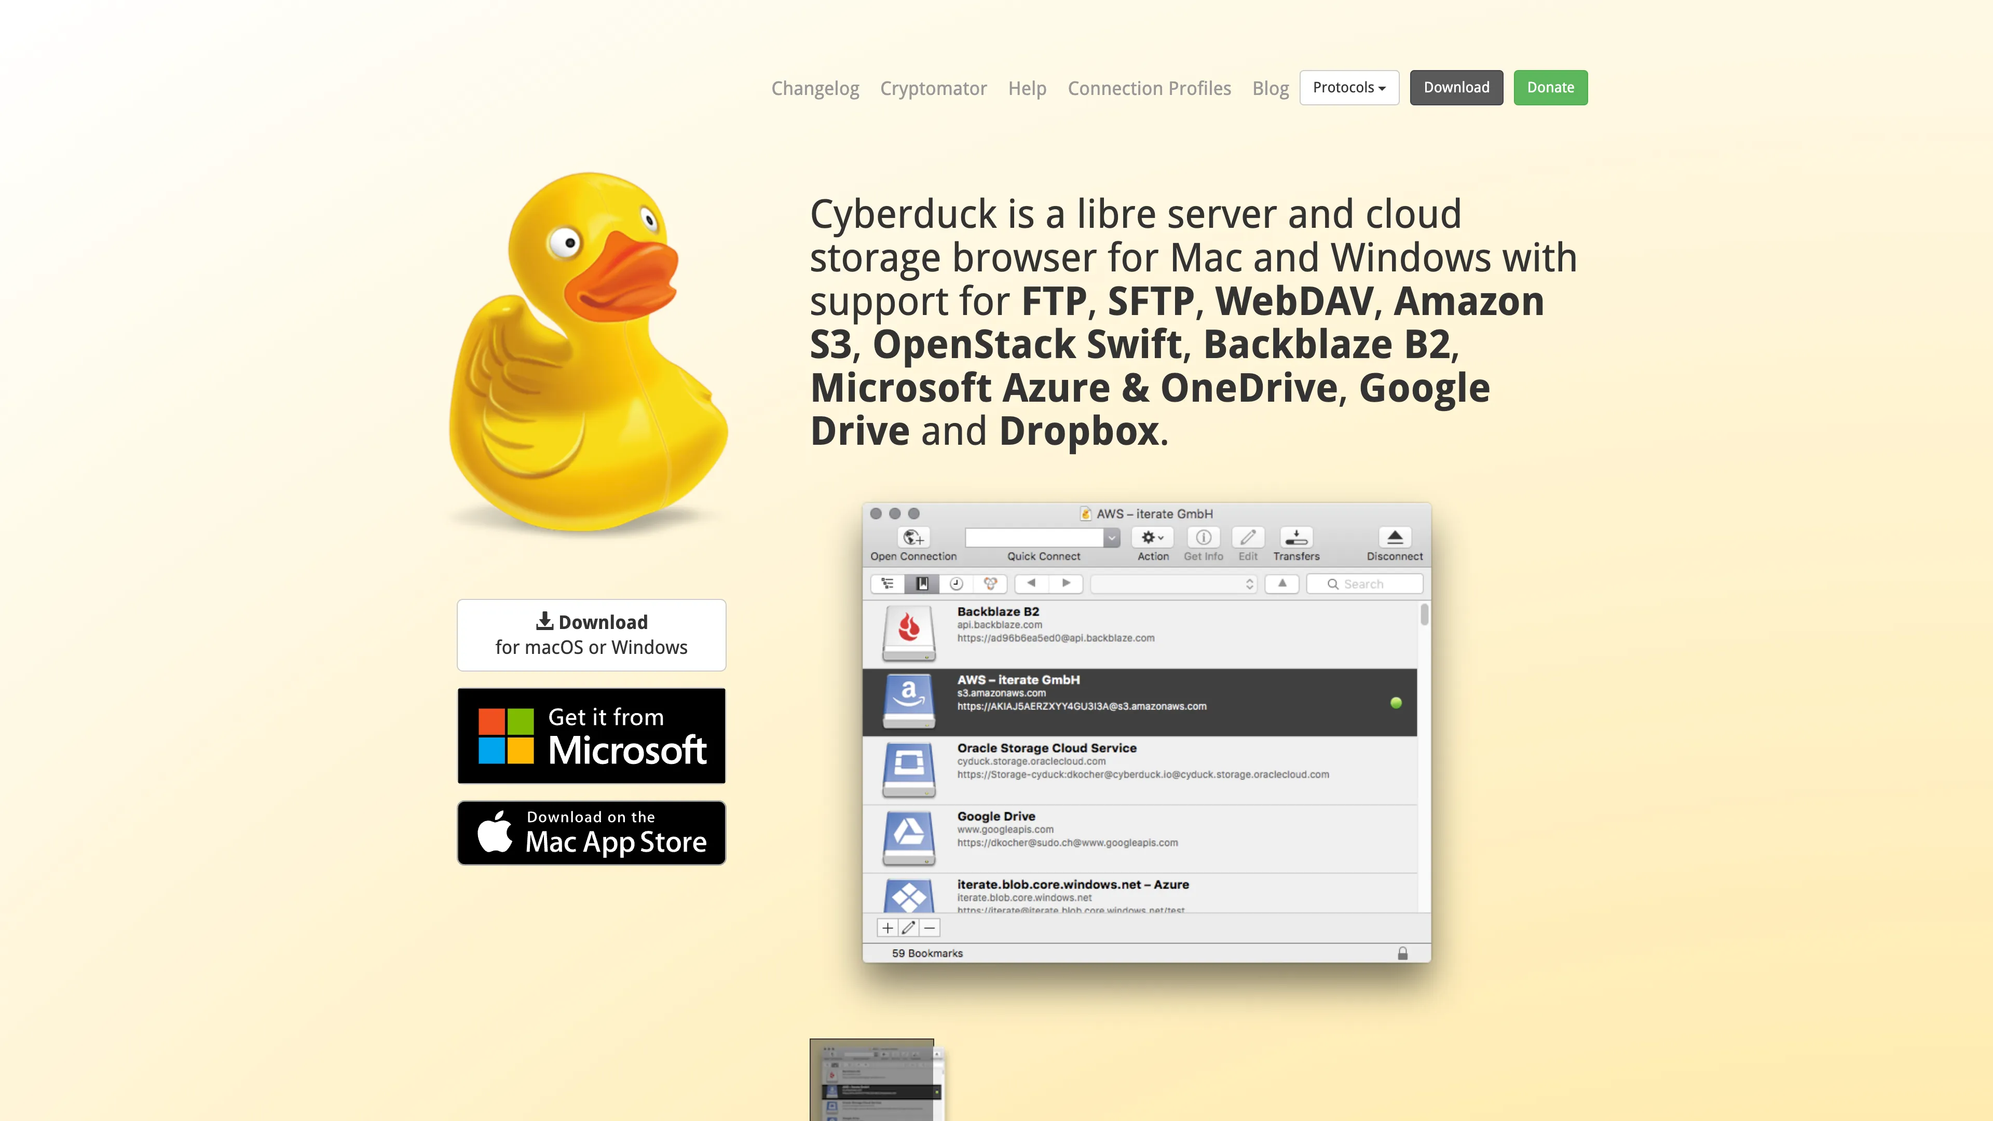1993x1121 pixels.
Task: Open the Changelog nav link
Action: (x=815, y=88)
